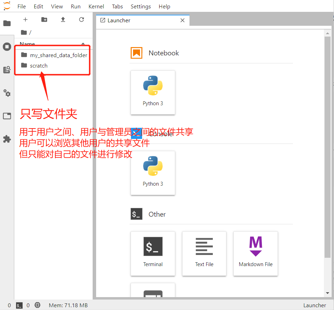334x310 pixels.
Task: Open the tabs sidebar panel icon
Action: point(7,116)
